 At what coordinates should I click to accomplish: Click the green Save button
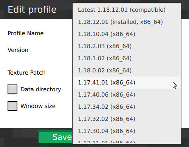[x=55, y=138]
